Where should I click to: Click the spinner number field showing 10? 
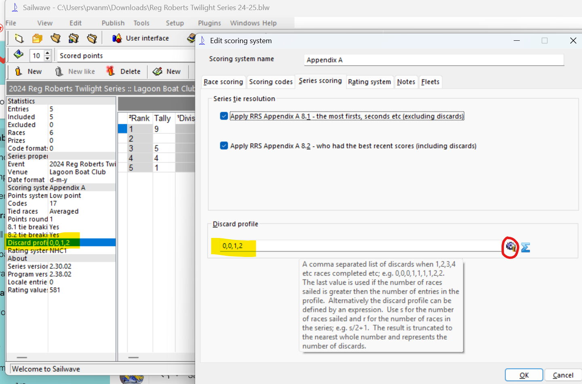click(37, 56)
